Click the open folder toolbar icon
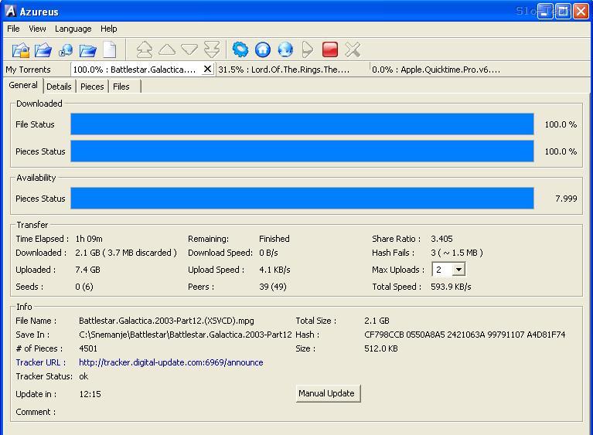The image size is (593, 435). click(87, 50)
